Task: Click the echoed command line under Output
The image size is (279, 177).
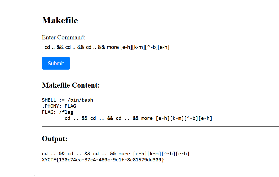Action: coord(116,154)
